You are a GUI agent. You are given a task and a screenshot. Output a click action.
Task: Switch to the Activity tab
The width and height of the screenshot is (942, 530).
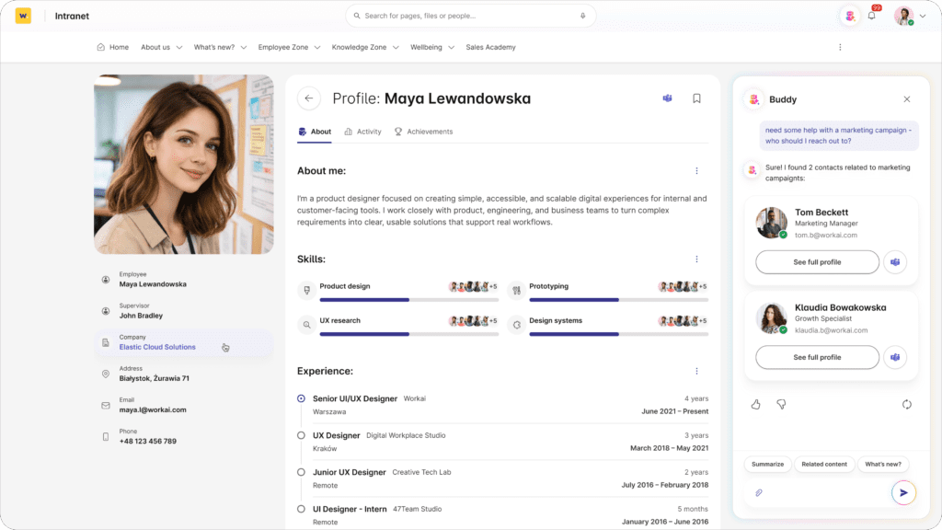click(x=362, y=132)
